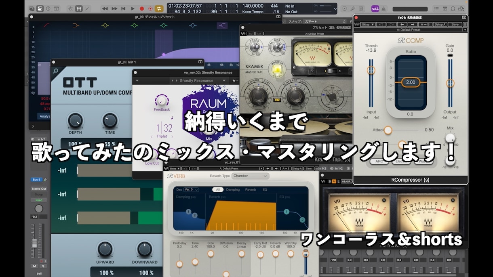Select the Damping tab in RVerb
The width and height of the screenshot is (493, 277).
pyautogui.click(x=233, y=189)
